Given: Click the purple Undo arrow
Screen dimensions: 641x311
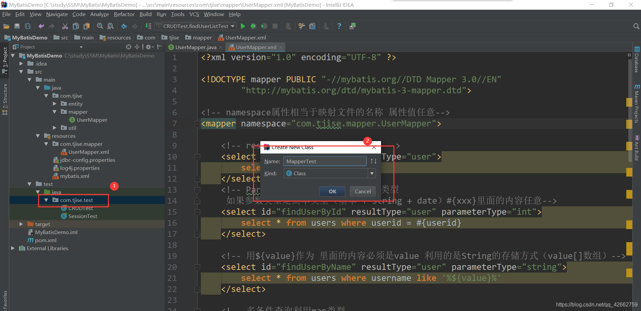Looking at the screenshot, I should (41, 26).
